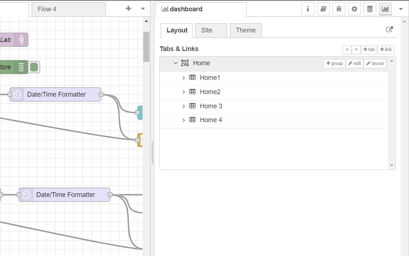Collapse the Home tab tree
This screenshot has width=409, height=256.
click(x=176, y=63)
